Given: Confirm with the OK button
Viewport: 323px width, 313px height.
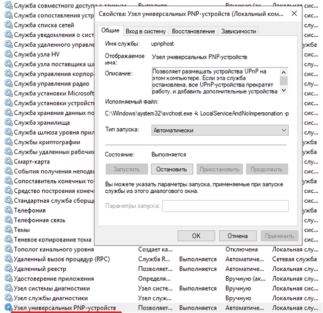Looking at the screenshot, I should (x=196, y=235).
